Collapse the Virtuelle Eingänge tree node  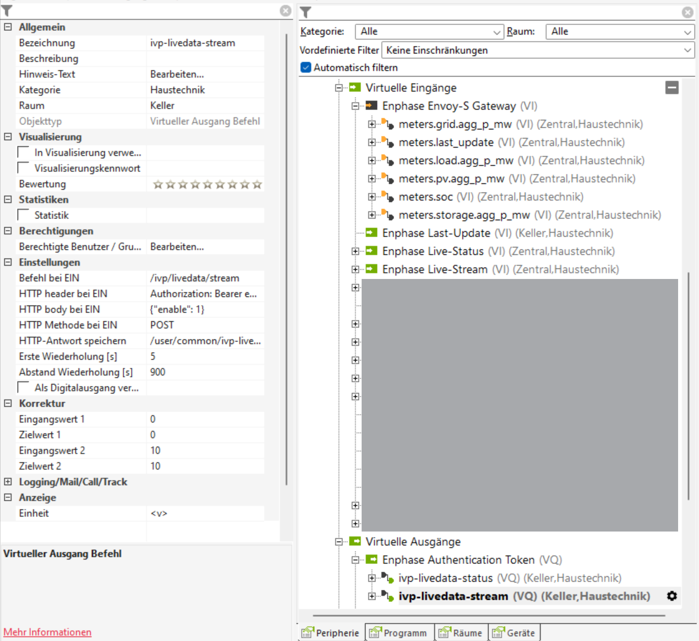coord(339,87)
